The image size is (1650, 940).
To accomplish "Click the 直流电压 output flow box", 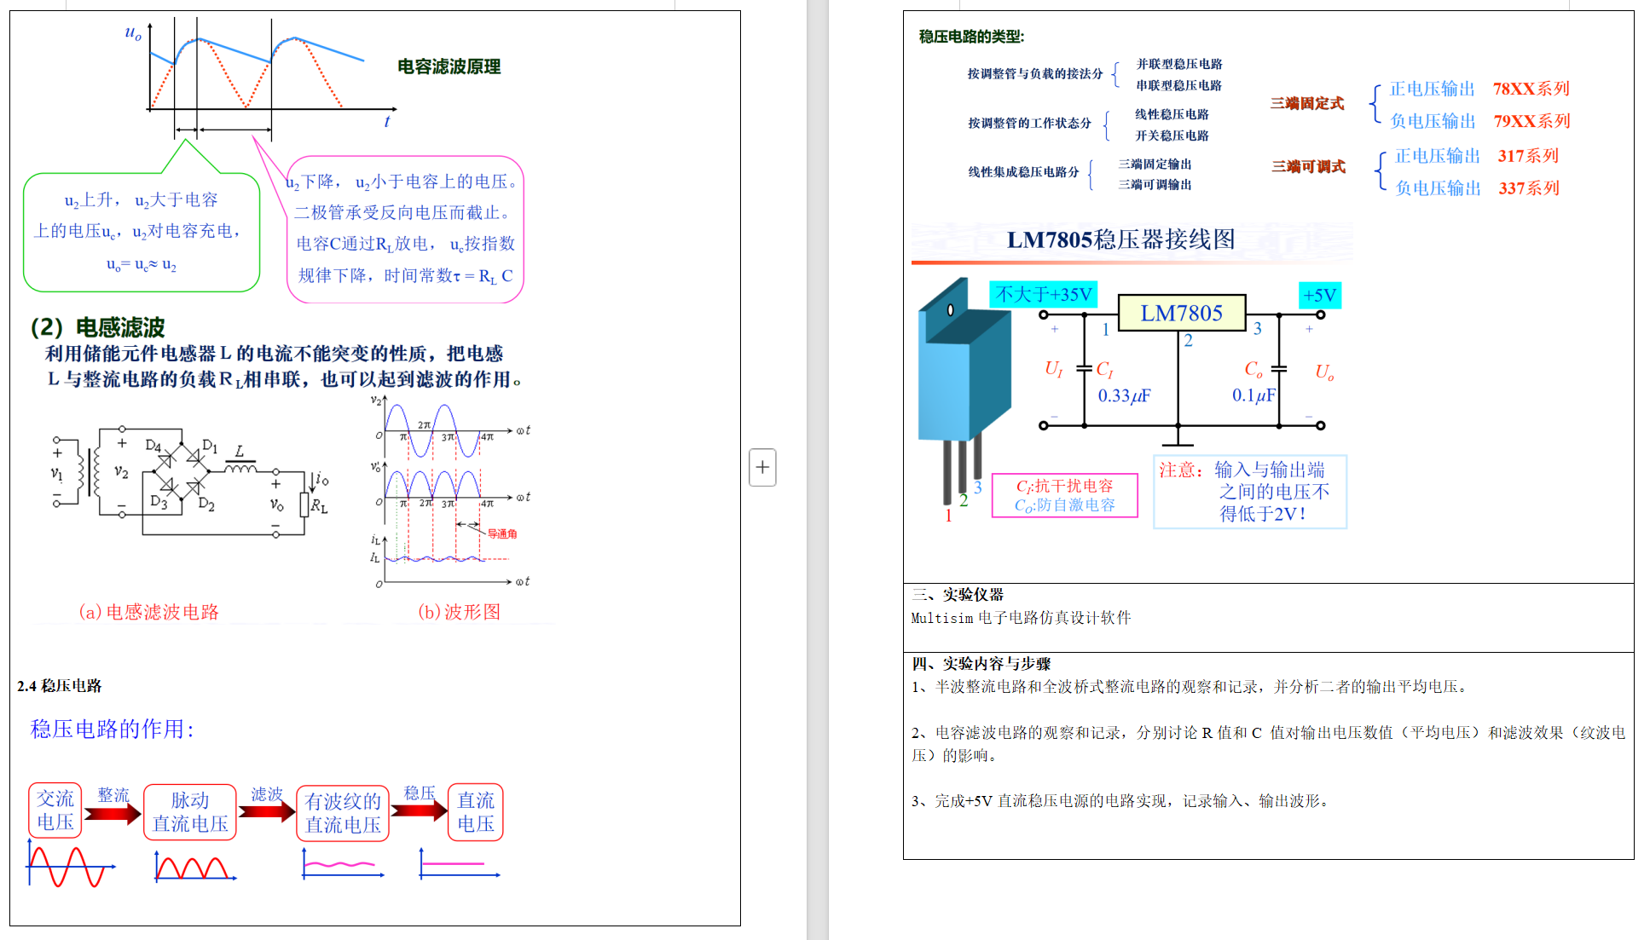I will [475, 812].
